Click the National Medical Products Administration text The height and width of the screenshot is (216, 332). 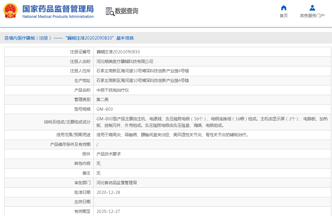pos(58,17)
